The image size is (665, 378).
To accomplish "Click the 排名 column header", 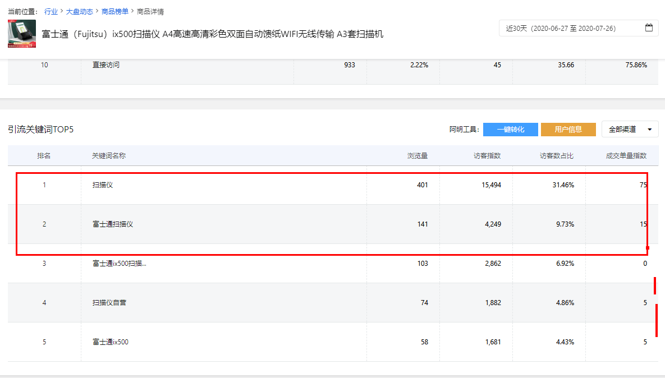I will click(x=44, y=155).
